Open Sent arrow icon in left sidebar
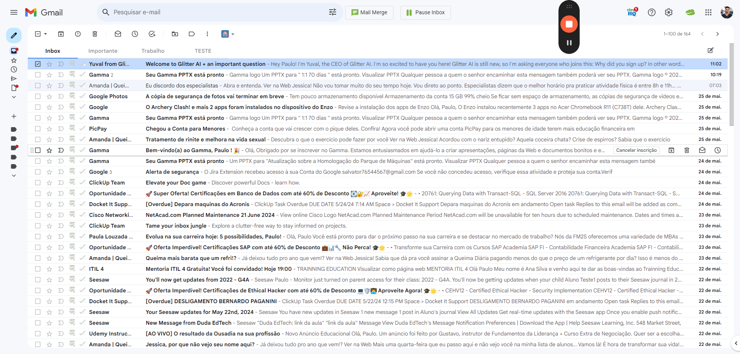Image resolution: width=740 pixels, height=354 pixels. pyautogui.click(x=14, y=79)
